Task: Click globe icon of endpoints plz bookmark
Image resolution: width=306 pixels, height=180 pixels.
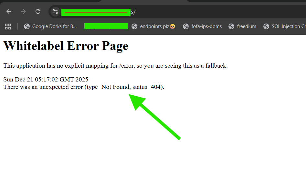Action: coord(134,26)
